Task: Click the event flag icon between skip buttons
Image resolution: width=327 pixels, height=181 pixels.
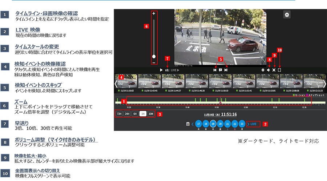Action: [x=220, y=70]
